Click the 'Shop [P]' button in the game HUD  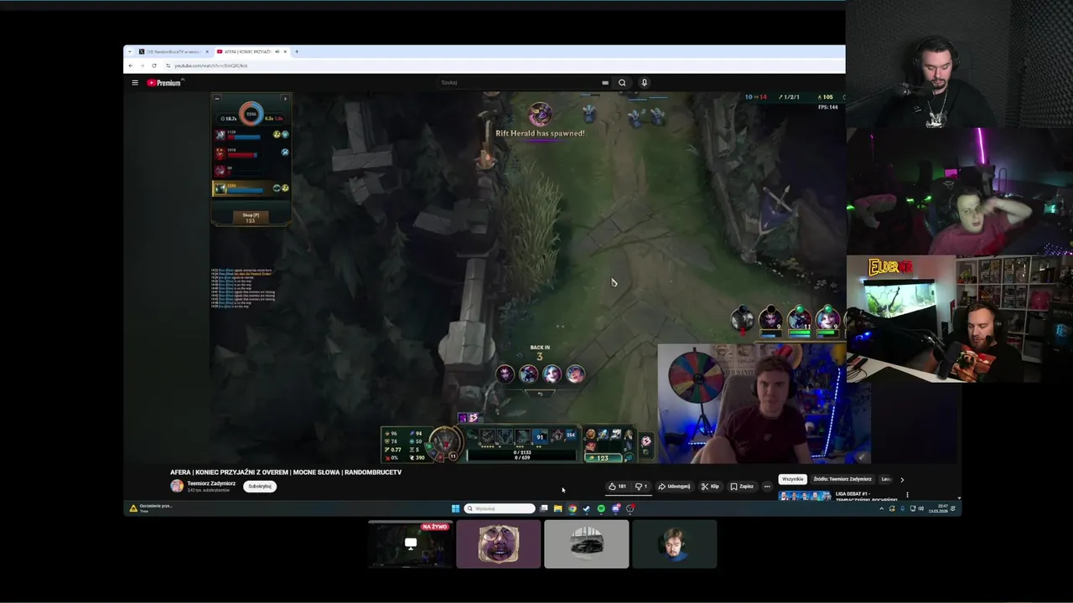[250, 217]
